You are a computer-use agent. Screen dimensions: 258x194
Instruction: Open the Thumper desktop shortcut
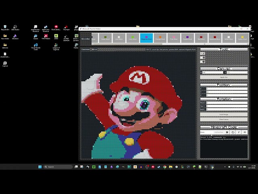[x=66, y=28]
